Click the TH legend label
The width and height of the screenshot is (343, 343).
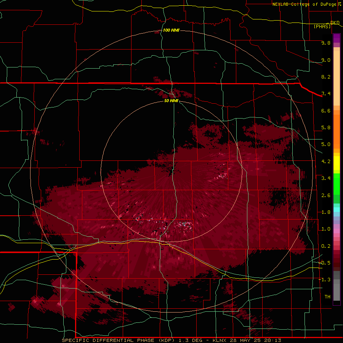pyautogui.click(x=327, y=297)
